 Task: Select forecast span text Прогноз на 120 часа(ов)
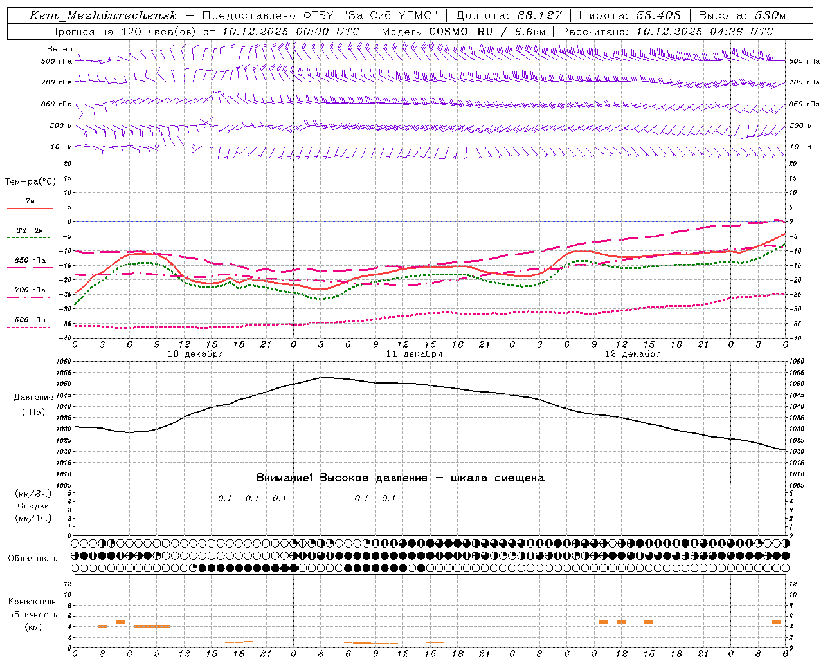[123, 32]
